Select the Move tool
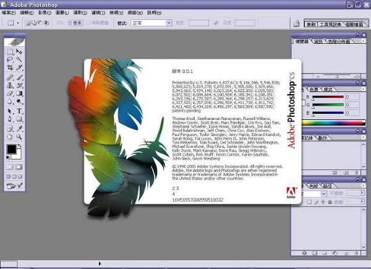This screenshot has width=371, height=269. pos(19,51)
